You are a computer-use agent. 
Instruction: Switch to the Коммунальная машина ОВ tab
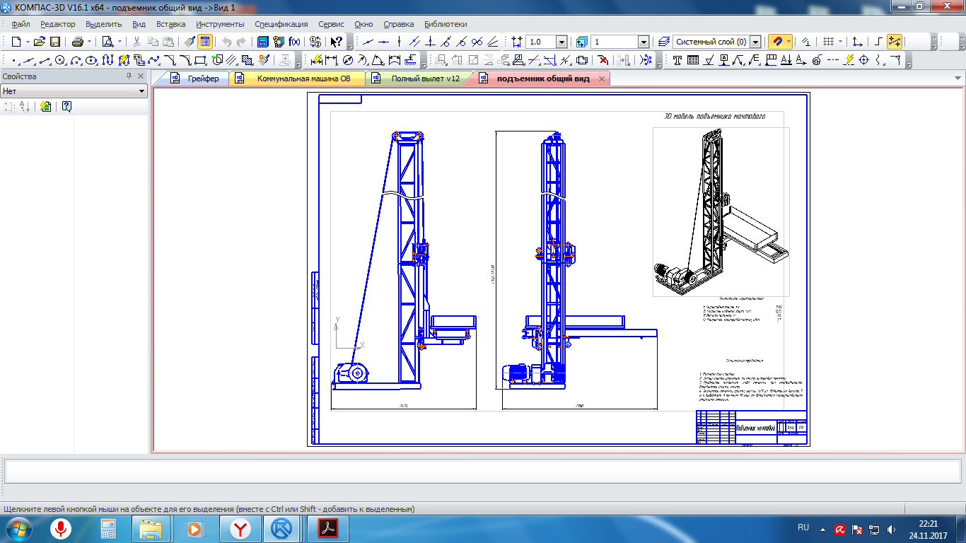[303, 78]
